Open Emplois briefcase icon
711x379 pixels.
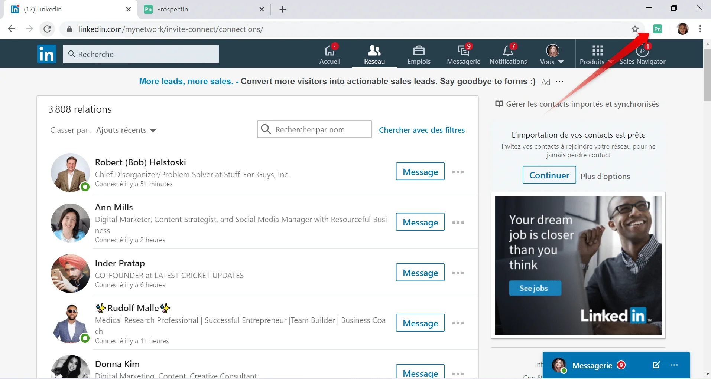(x=419, y=54)
